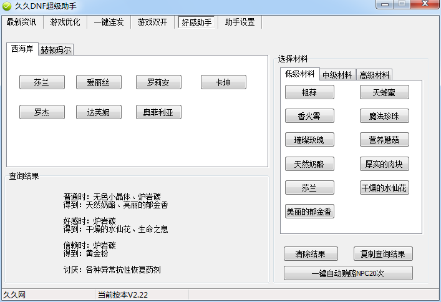Minimize the 久久DNF超级助手 window
This screenshot has width=441, height=302.
tap(385, 4)
